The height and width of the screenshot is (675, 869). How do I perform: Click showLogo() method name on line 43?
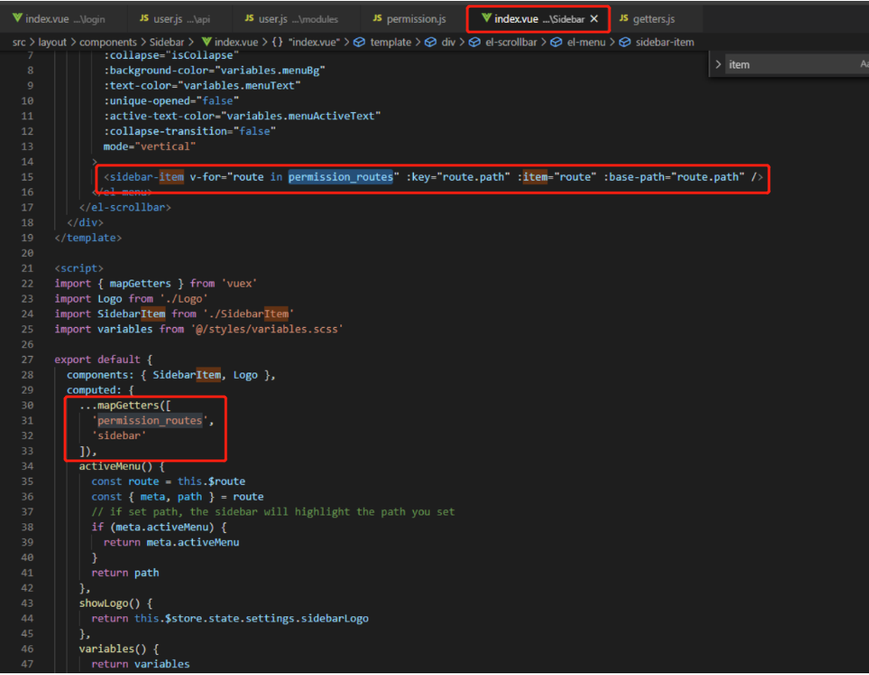click(x=110, y=603)
